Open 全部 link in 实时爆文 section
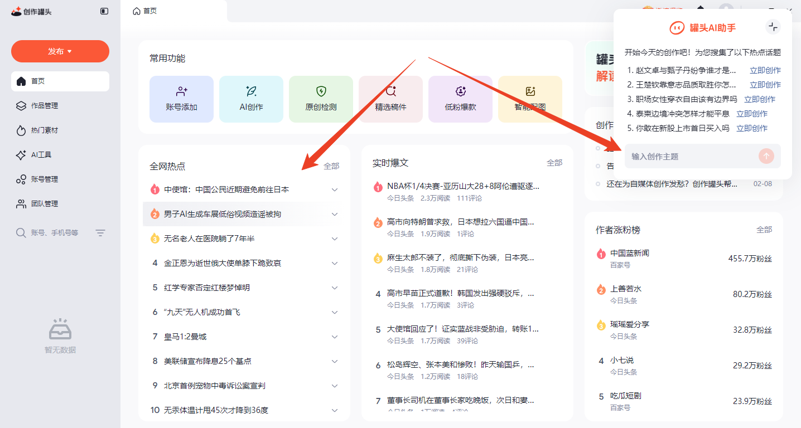The height and width of the screenshot is (428, 801). point(556,162)
